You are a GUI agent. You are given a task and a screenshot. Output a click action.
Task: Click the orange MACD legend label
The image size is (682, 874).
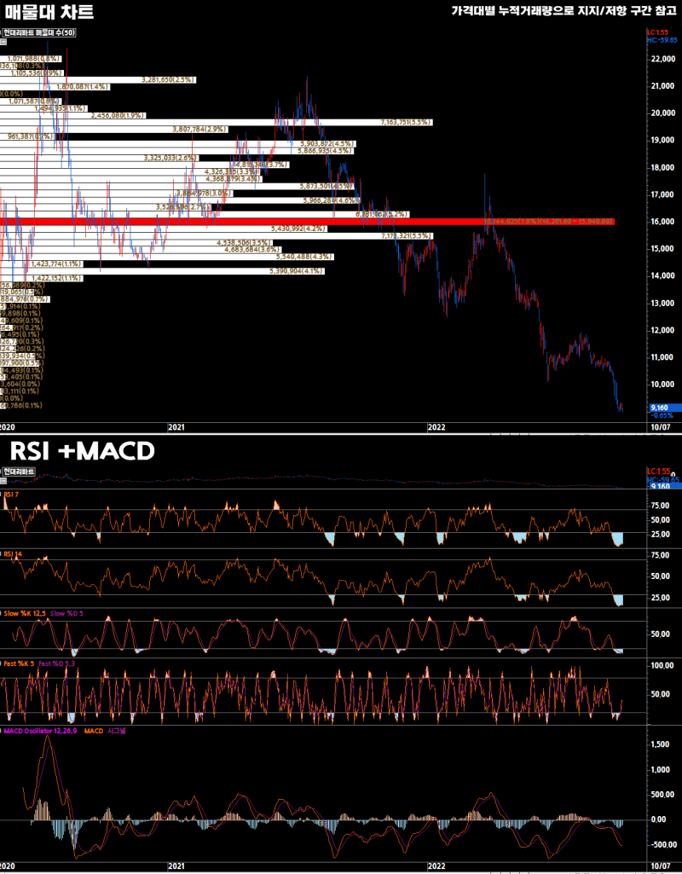94,731
